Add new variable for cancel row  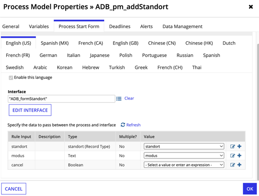click(239, 165)
